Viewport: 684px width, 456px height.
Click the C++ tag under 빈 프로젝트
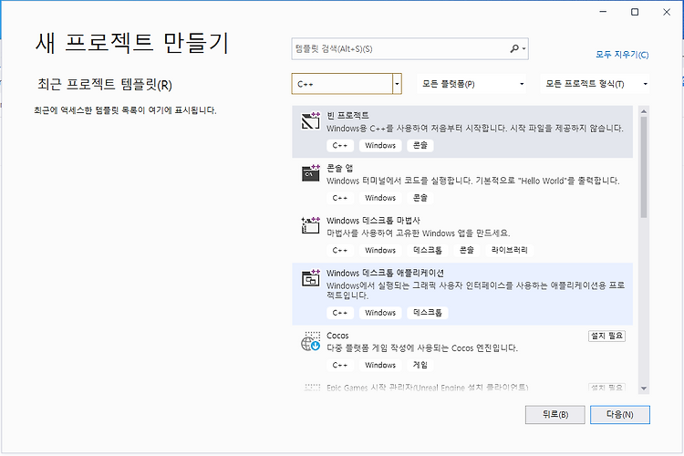pyautogui.click(x=340, y=145)
